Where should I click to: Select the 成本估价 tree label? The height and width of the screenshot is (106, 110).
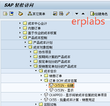[50, 71]
